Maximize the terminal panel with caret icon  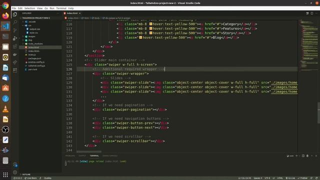[312, 156]
